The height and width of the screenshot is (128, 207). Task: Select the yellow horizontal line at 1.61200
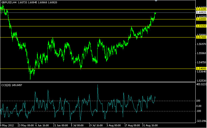98,9
